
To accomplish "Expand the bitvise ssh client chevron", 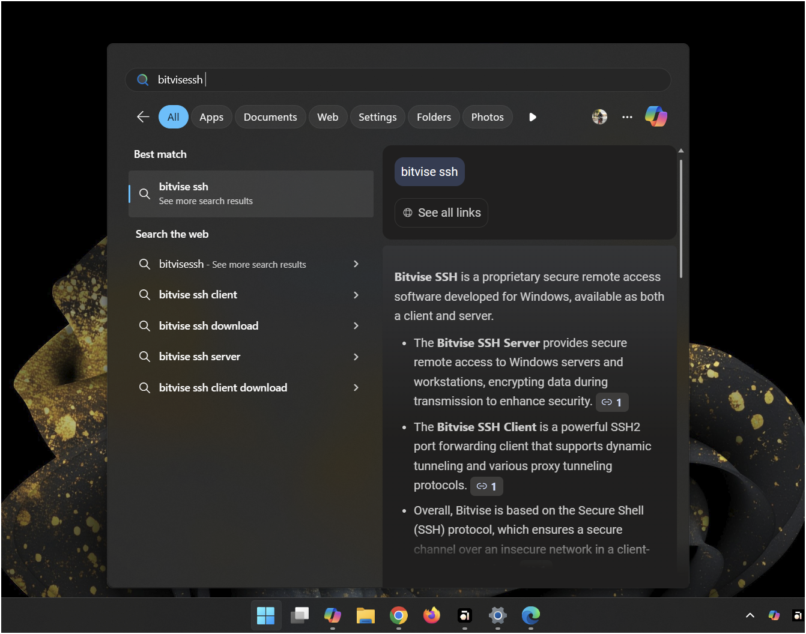I will point(356,295).
